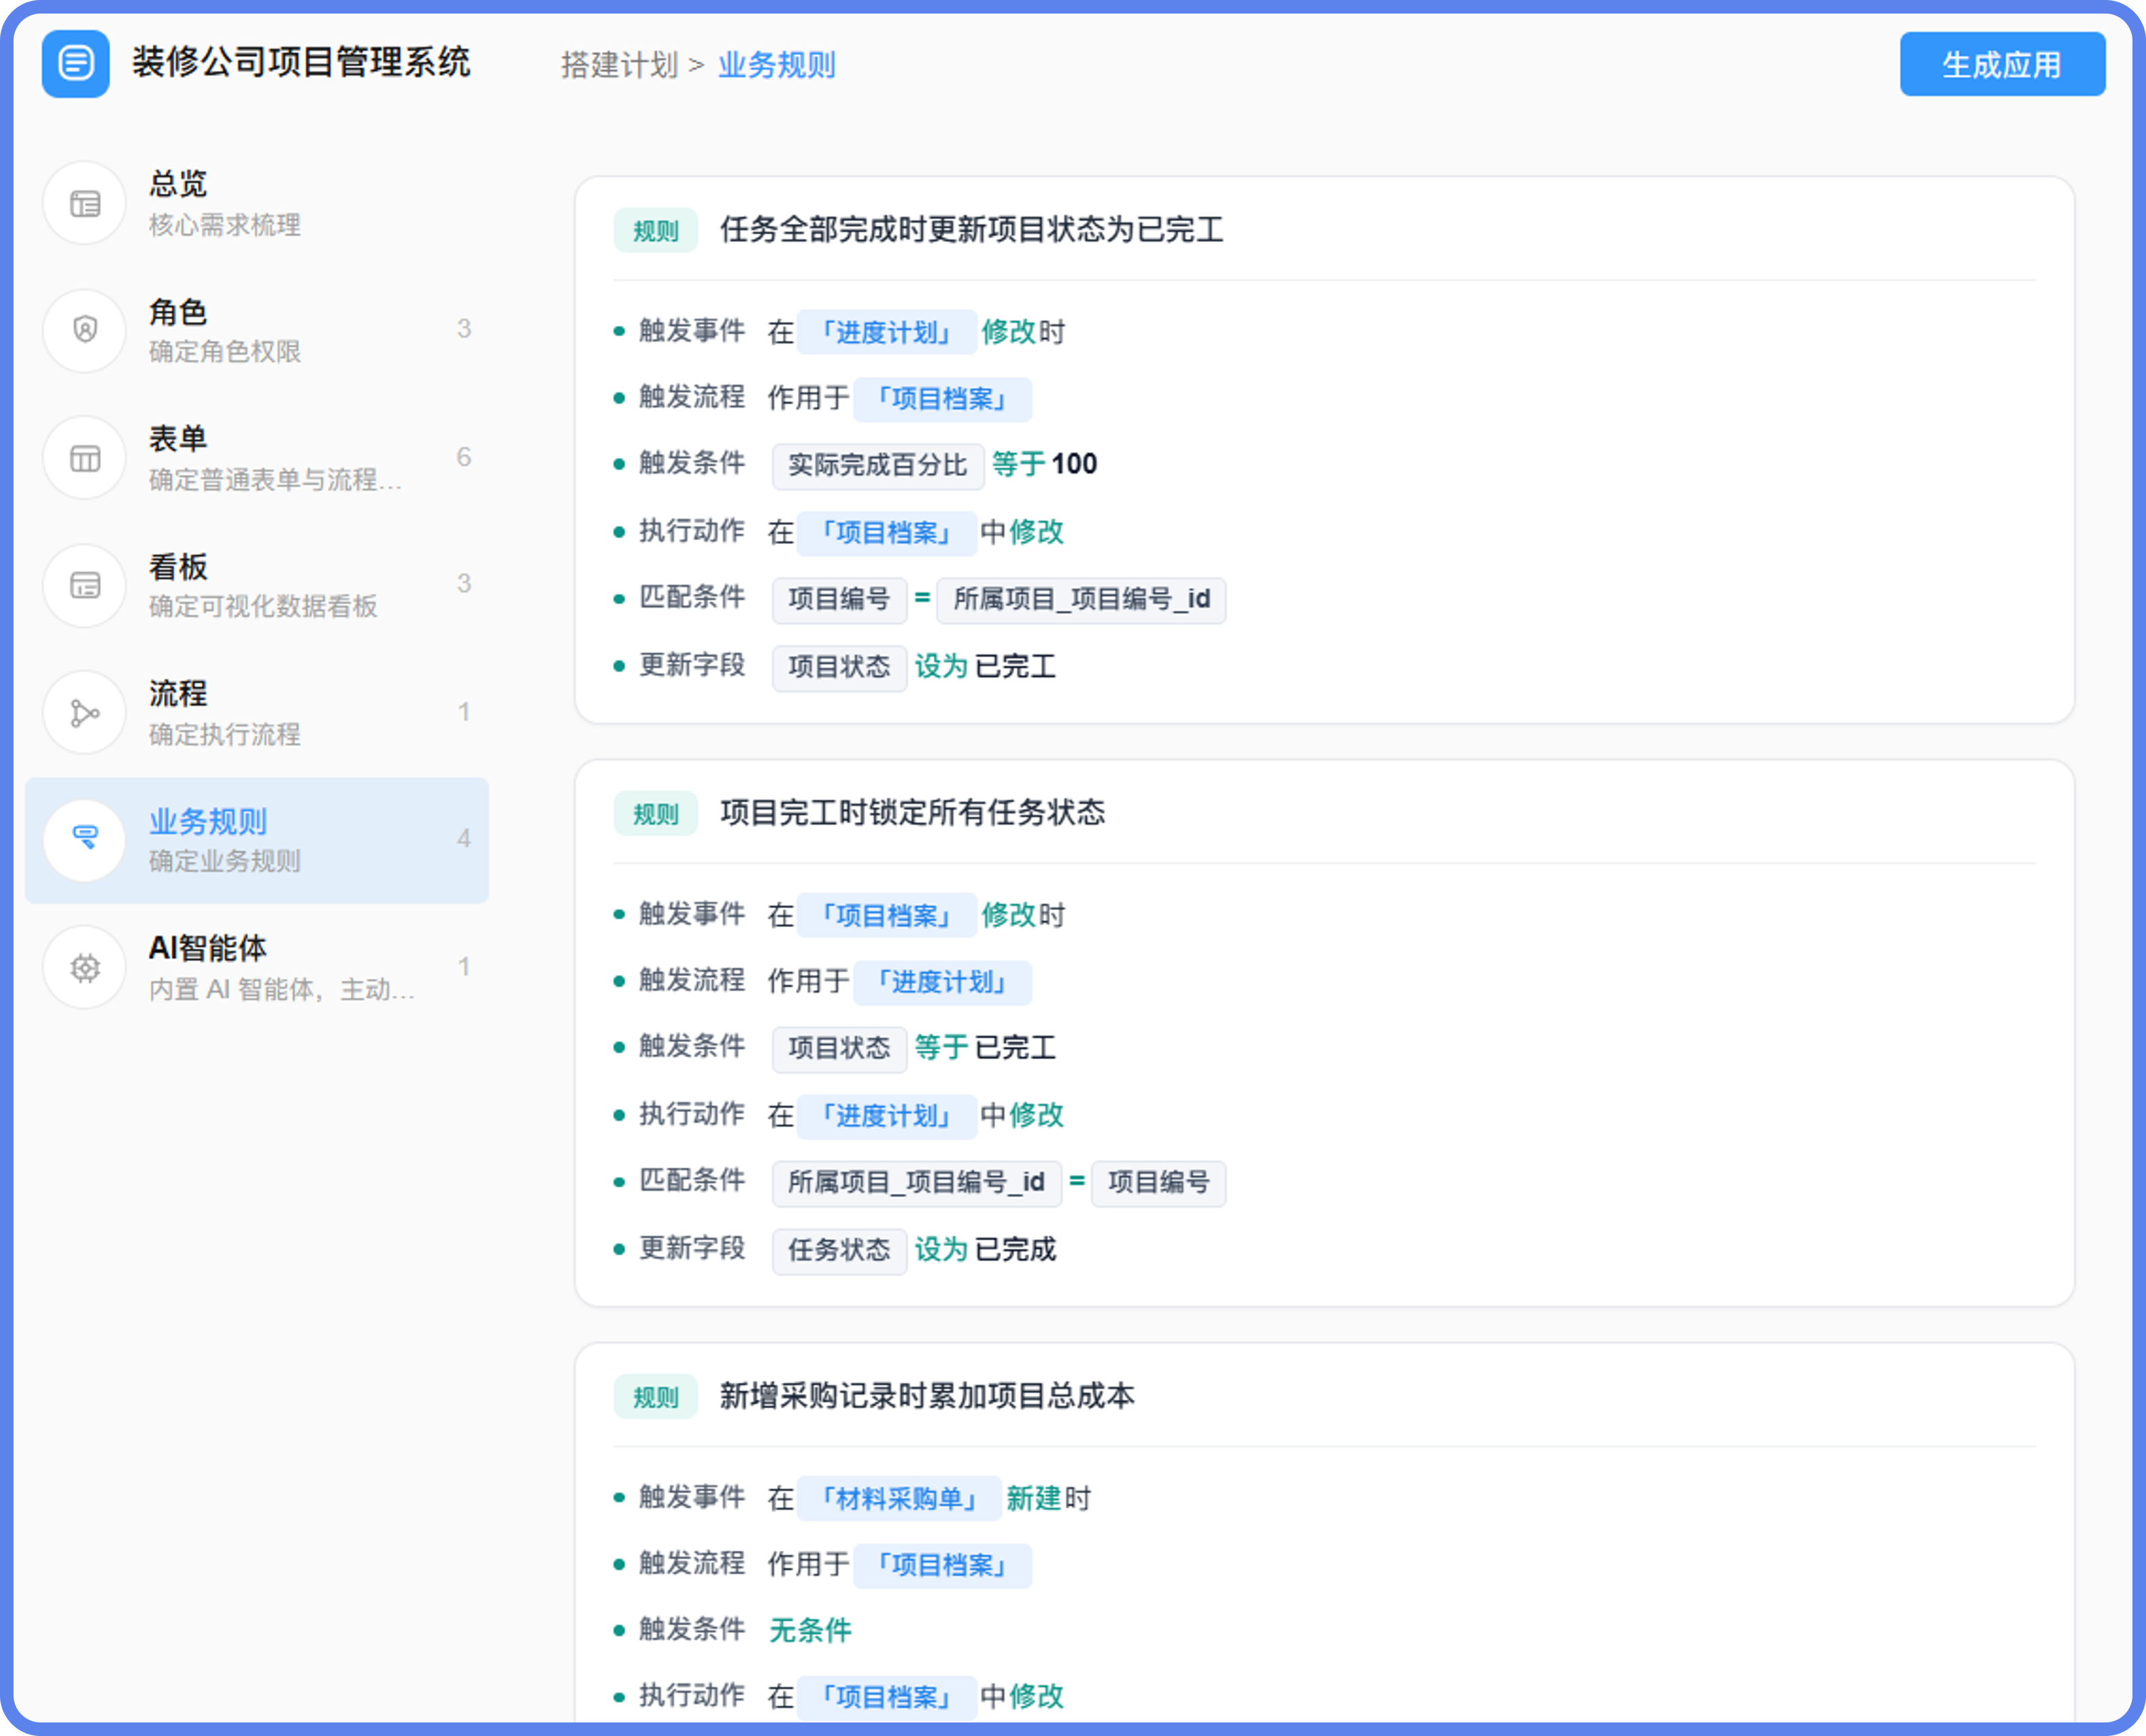Screen dimensions: 2146x1736
Task: Click 等于 已完工 condition value
Action: (986, 1047)
